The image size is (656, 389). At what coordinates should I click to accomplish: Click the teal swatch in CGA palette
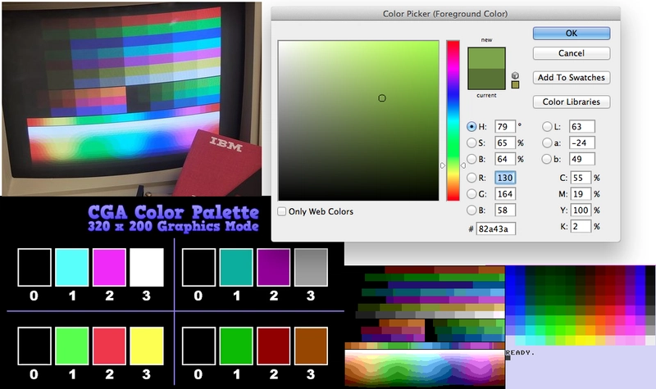236,268
